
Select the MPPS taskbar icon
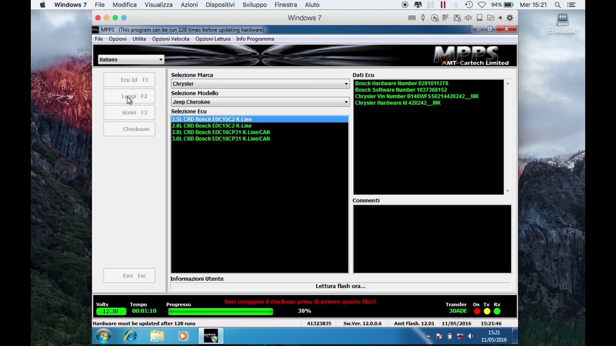[x=211, y=336]
